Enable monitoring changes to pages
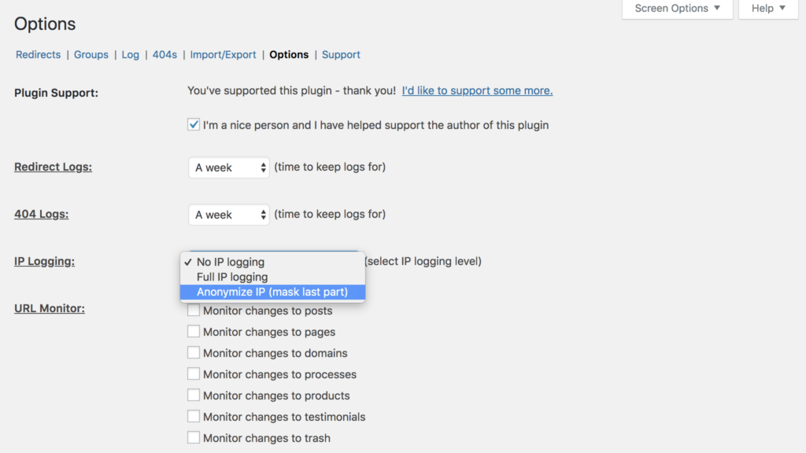The width and height of the screenshot is (806, 453). click(194, 332)
